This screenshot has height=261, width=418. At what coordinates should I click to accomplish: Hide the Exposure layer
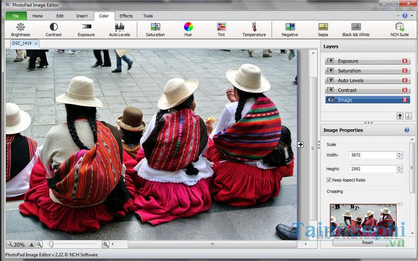(x=330, y=61)
